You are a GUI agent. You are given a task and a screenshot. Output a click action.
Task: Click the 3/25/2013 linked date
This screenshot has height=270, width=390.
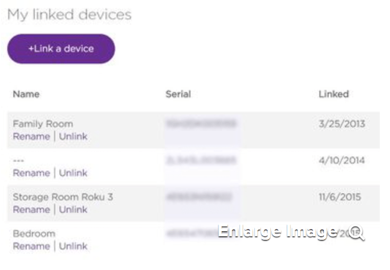coord(342,124)
